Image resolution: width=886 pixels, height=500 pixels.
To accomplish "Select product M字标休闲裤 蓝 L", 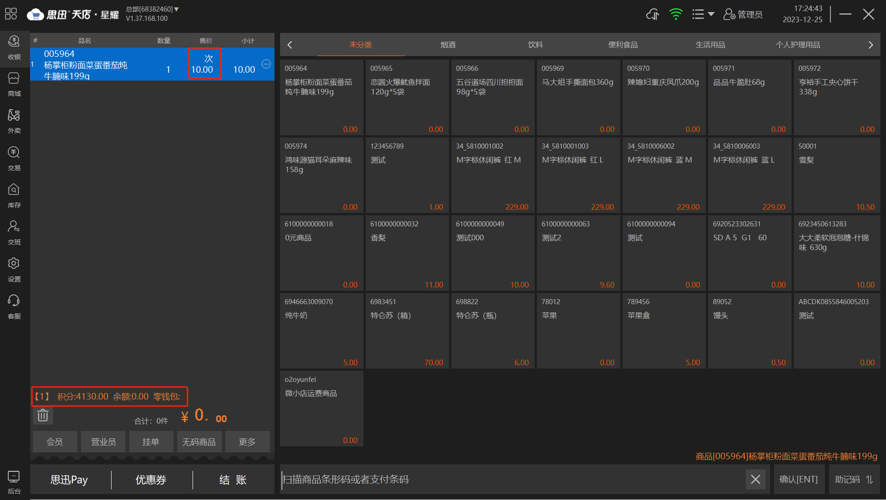I will [x=750, y=175].
